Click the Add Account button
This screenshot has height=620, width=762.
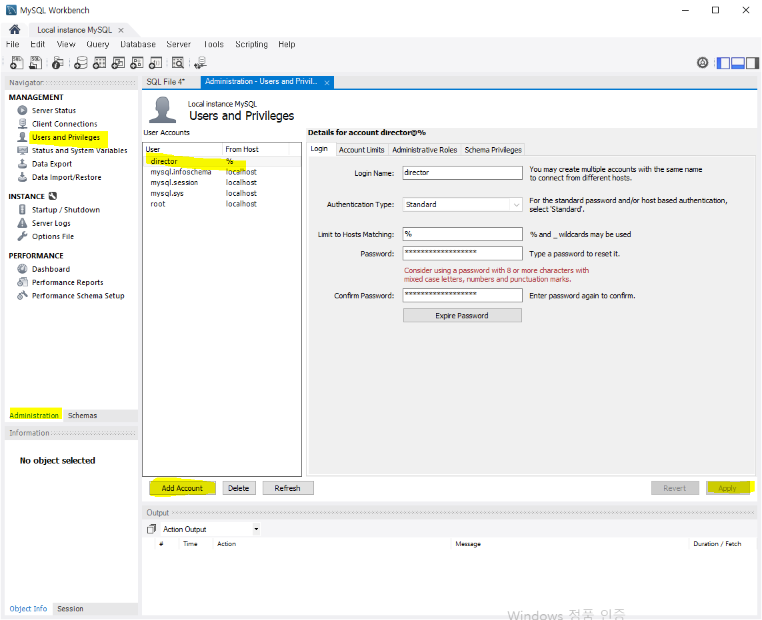pyautogui.click(x=182, y=488)
